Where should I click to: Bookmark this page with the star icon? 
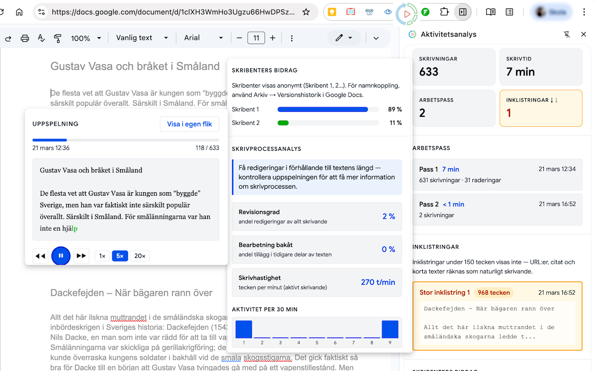click(306, 12)
